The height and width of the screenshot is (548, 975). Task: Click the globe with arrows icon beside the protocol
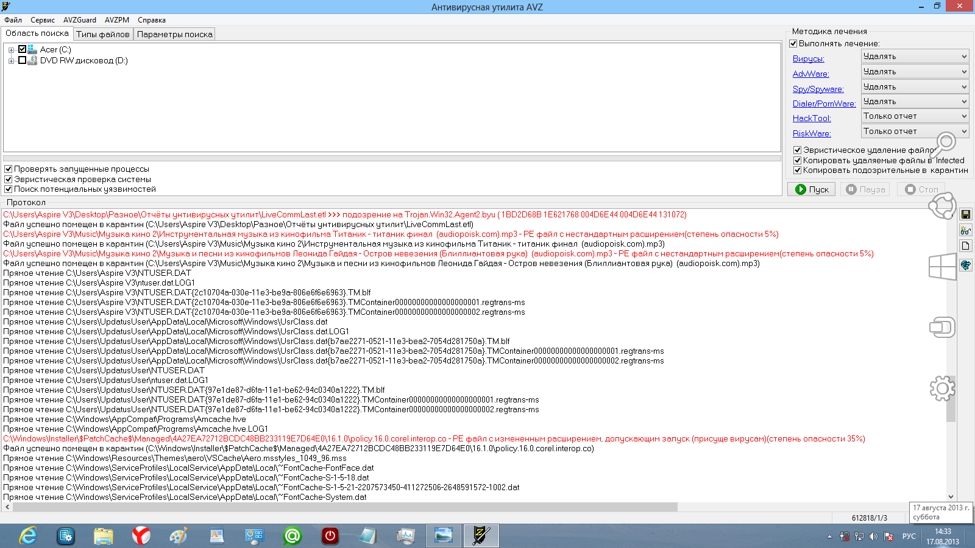tap(966, 265)
